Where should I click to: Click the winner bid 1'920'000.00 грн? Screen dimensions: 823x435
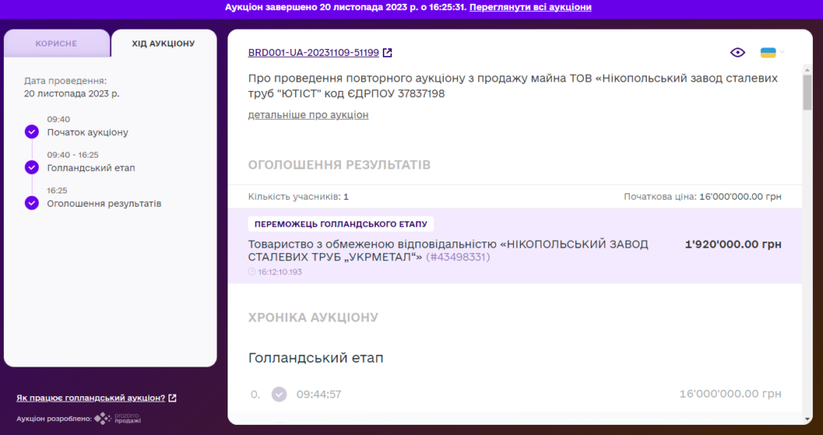733,244
